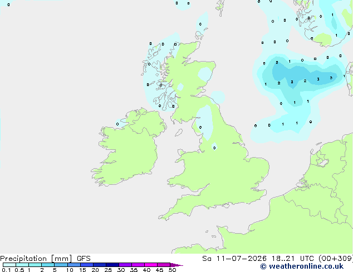This screenshot has width=353, height=272.
Task: Click the "50" legend scale label
Action: point(172,270)
